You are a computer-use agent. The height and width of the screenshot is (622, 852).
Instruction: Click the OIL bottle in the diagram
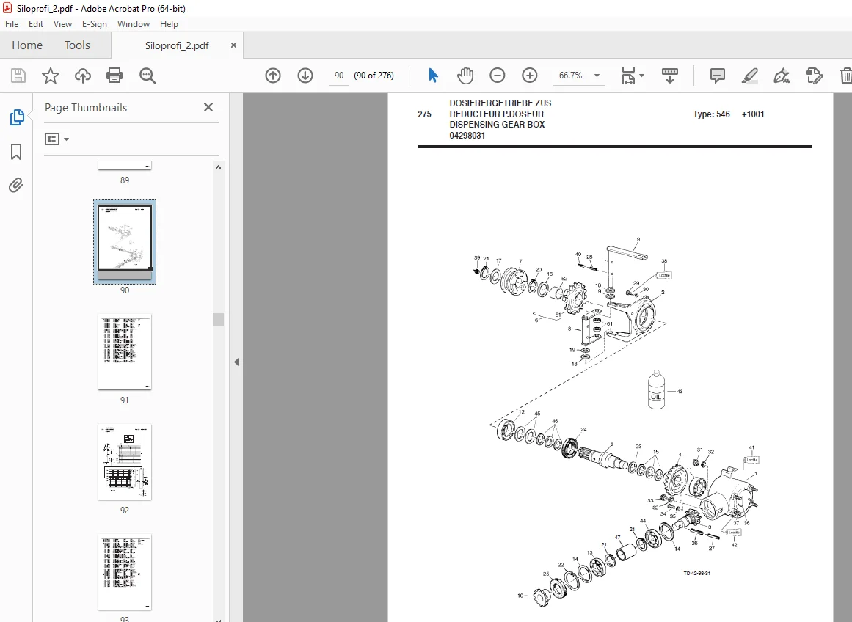(656, 389)
